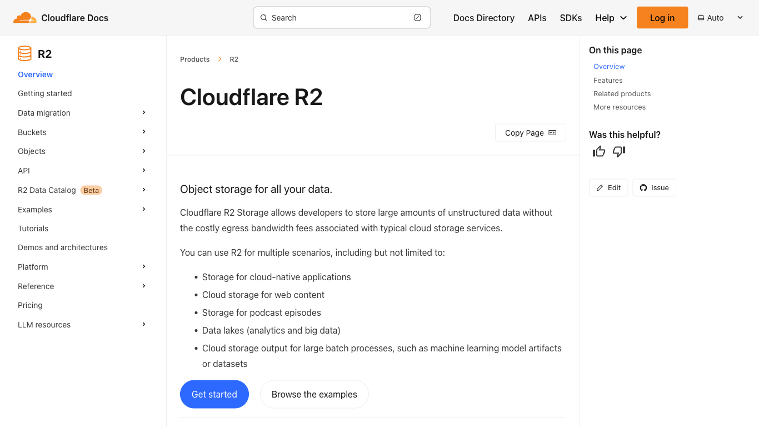Image resolution: width=759 pixels, height=427 pixels.
Task: Jump to Features in On this page
Action: tap(608, 80)
